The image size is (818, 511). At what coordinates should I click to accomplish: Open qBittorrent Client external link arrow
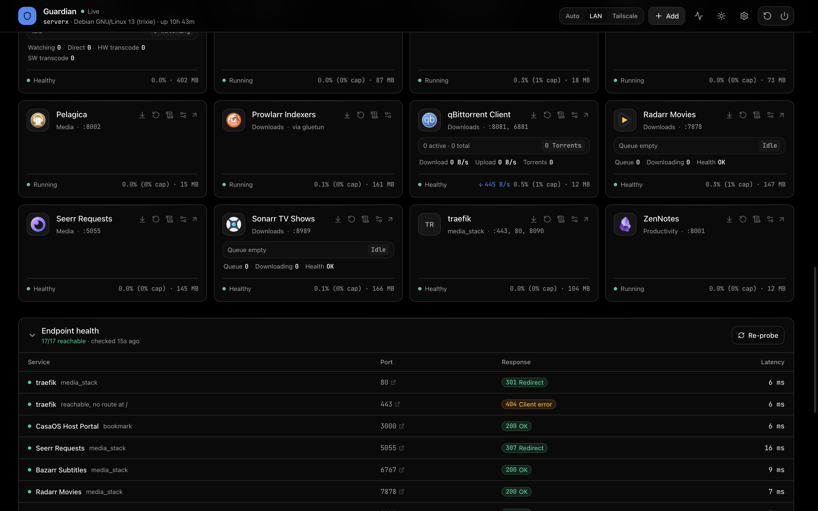point(586,115)
